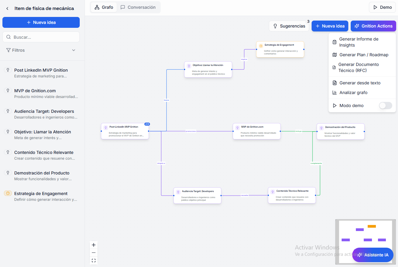Click the Demo button at top right

(x=382, y=7)
